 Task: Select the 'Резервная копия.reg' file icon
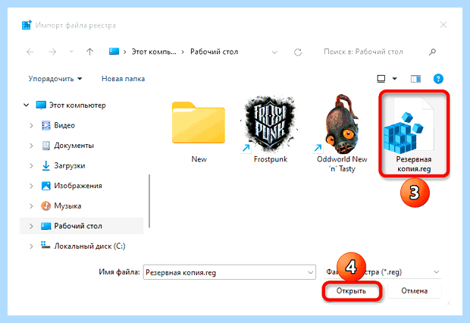tap(414, 133)
